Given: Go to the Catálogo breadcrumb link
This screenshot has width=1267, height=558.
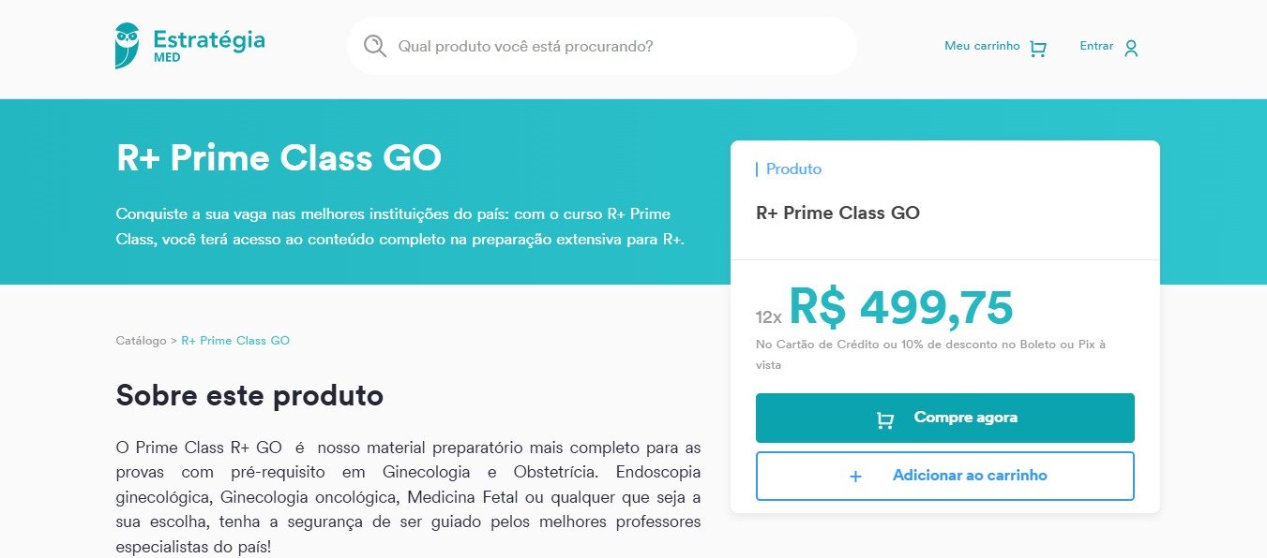Looking at the screenshot, I should [141, 341].
